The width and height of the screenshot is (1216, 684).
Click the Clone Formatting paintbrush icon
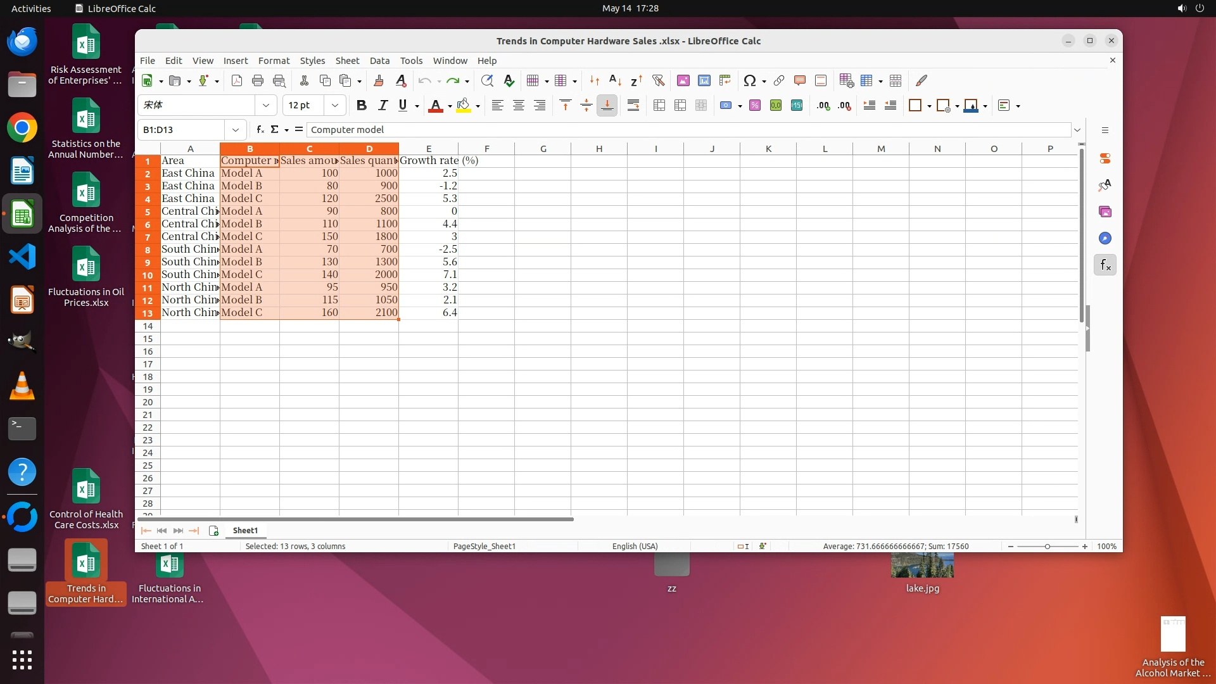click(379, 80)
